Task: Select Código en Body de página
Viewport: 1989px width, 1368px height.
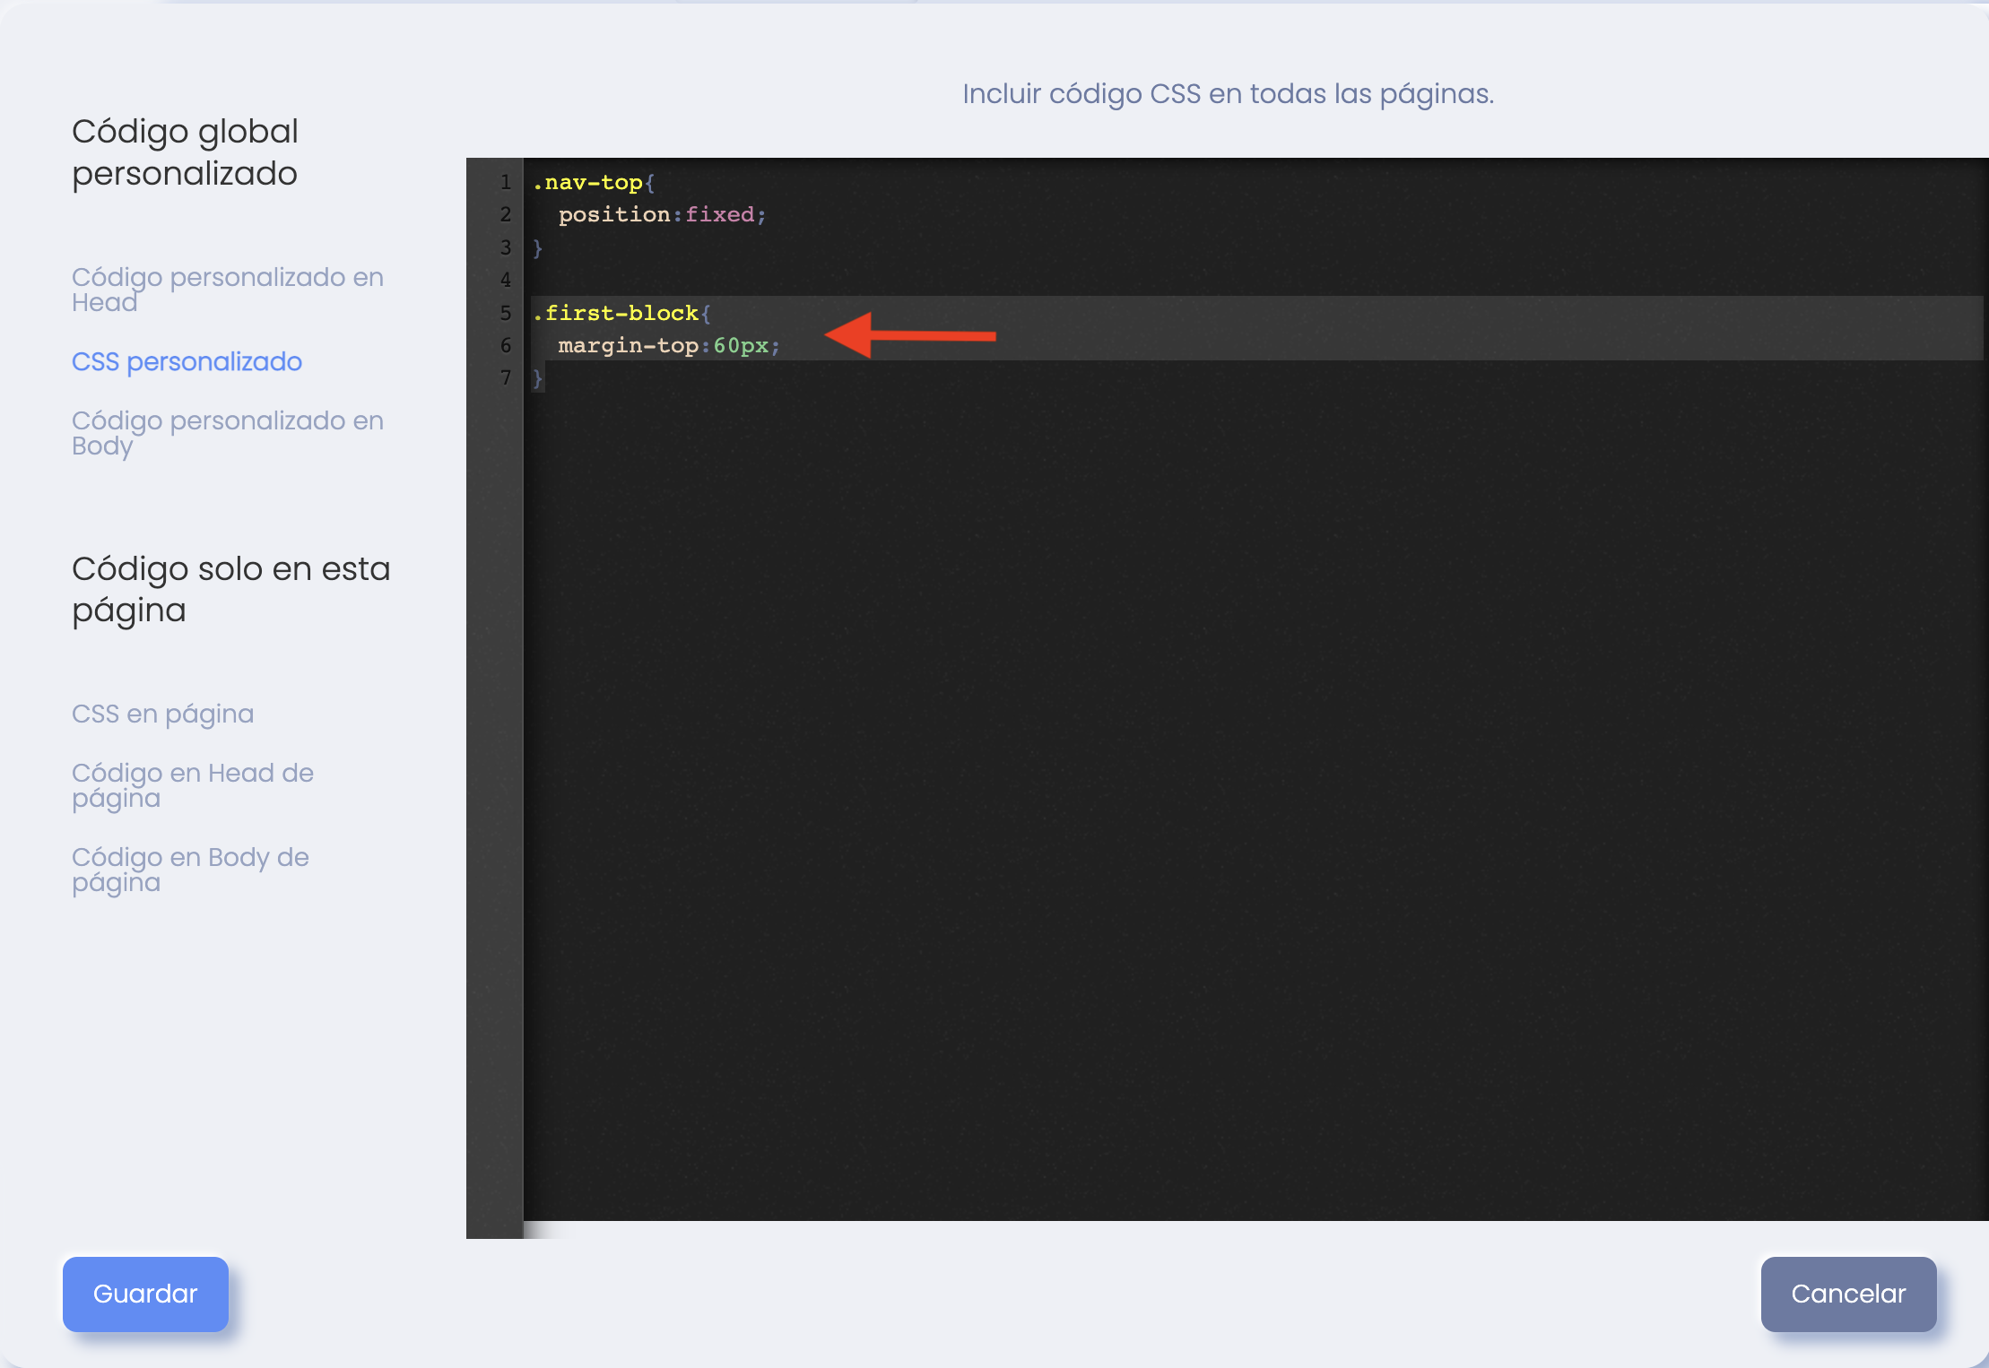Action: pos(190,870)
